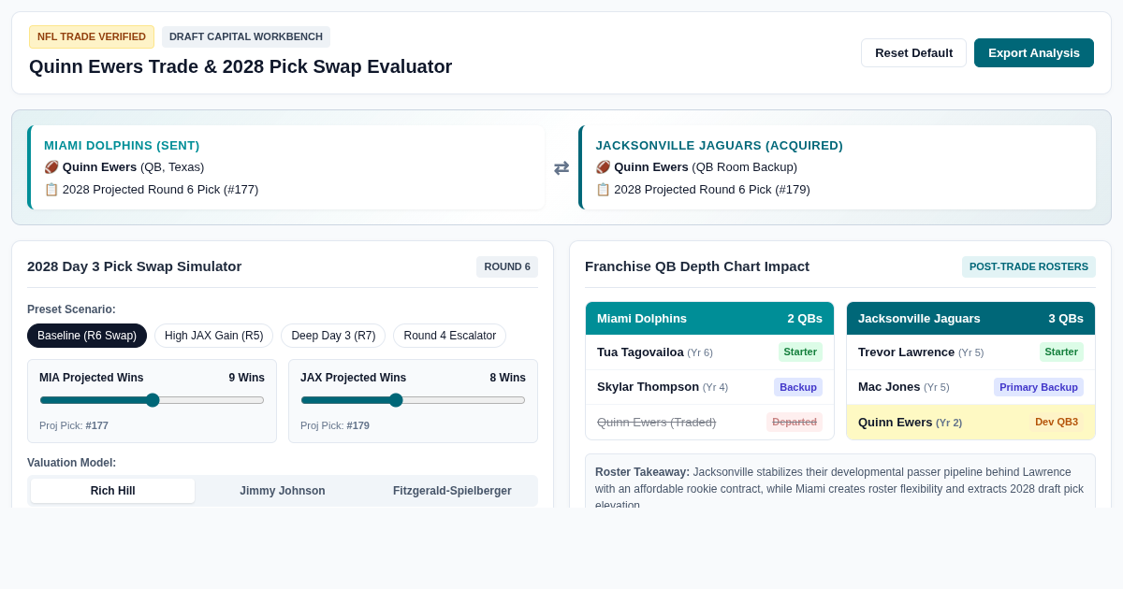Screen dimensions: 1123x589
Task: Select Tua Tagovailoa roster row
Action: click(709, 352)
